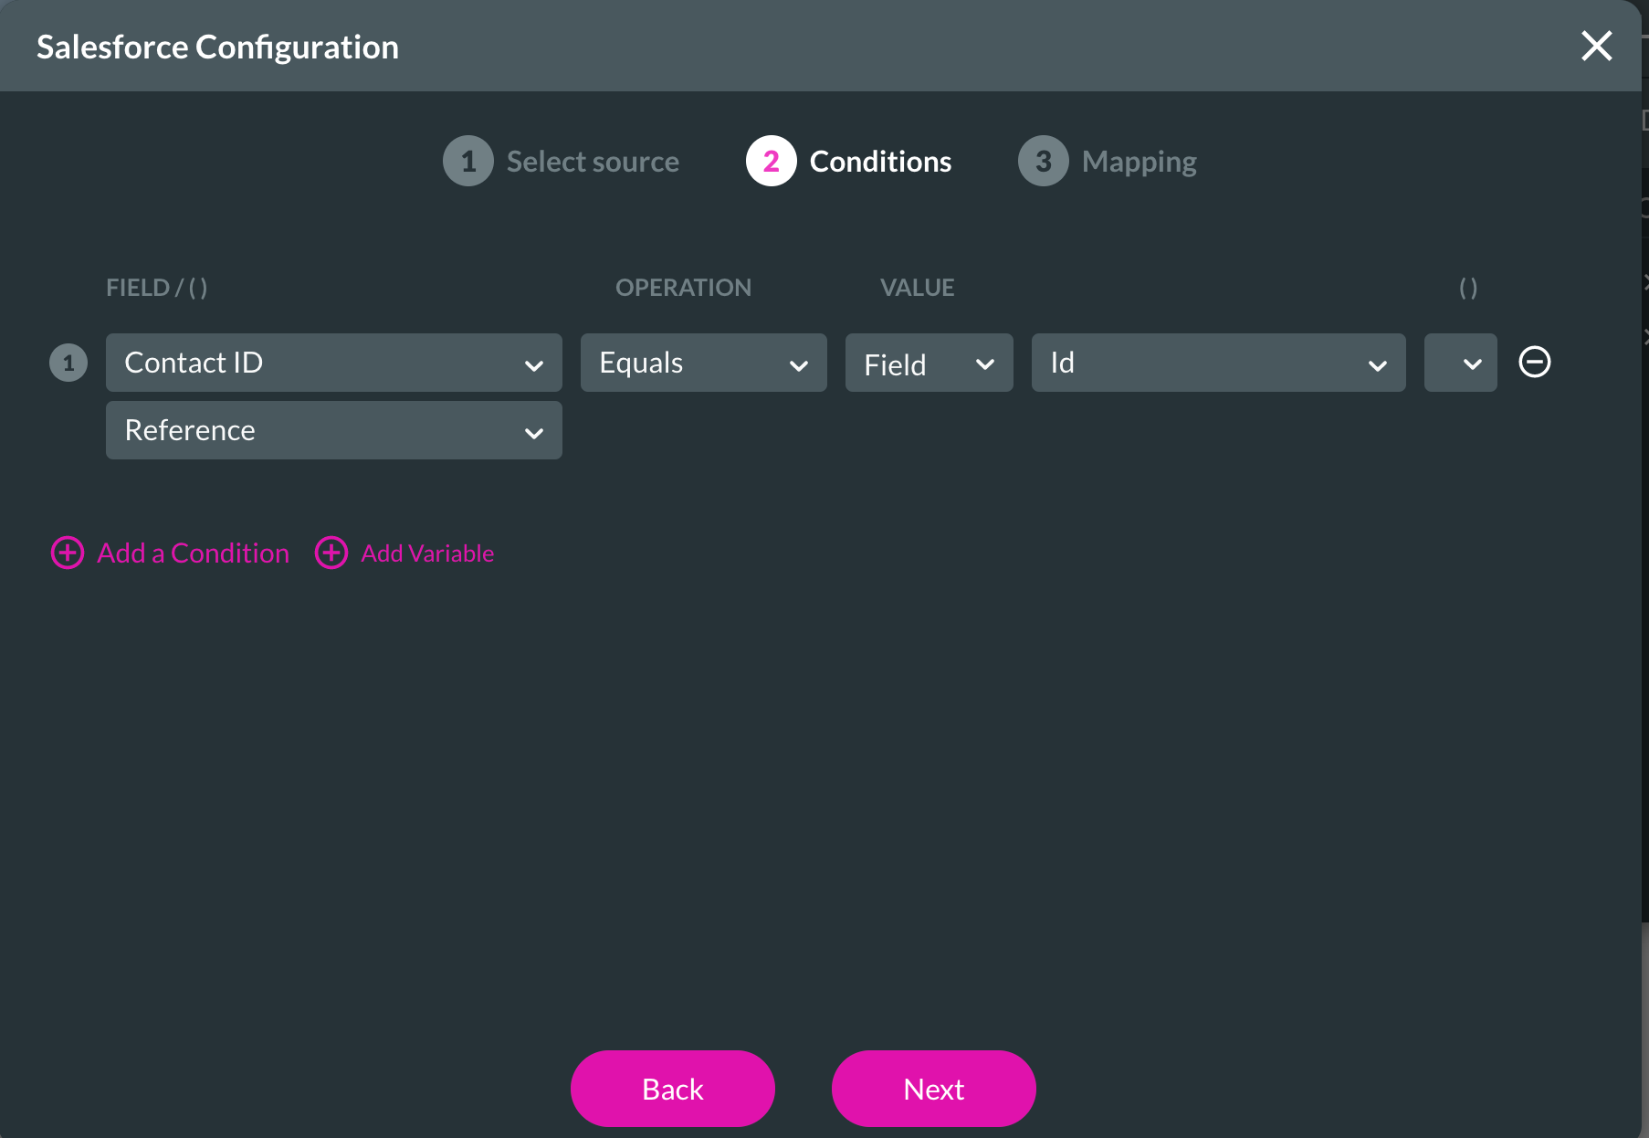Click the Back button

[673, 1089]
